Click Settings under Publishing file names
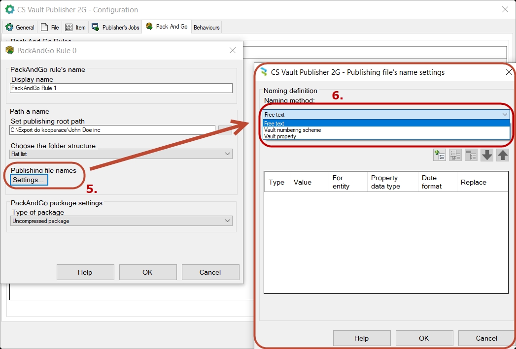This screenshot has width=516, height=349. pyautogui.click(x=28, y=180)
